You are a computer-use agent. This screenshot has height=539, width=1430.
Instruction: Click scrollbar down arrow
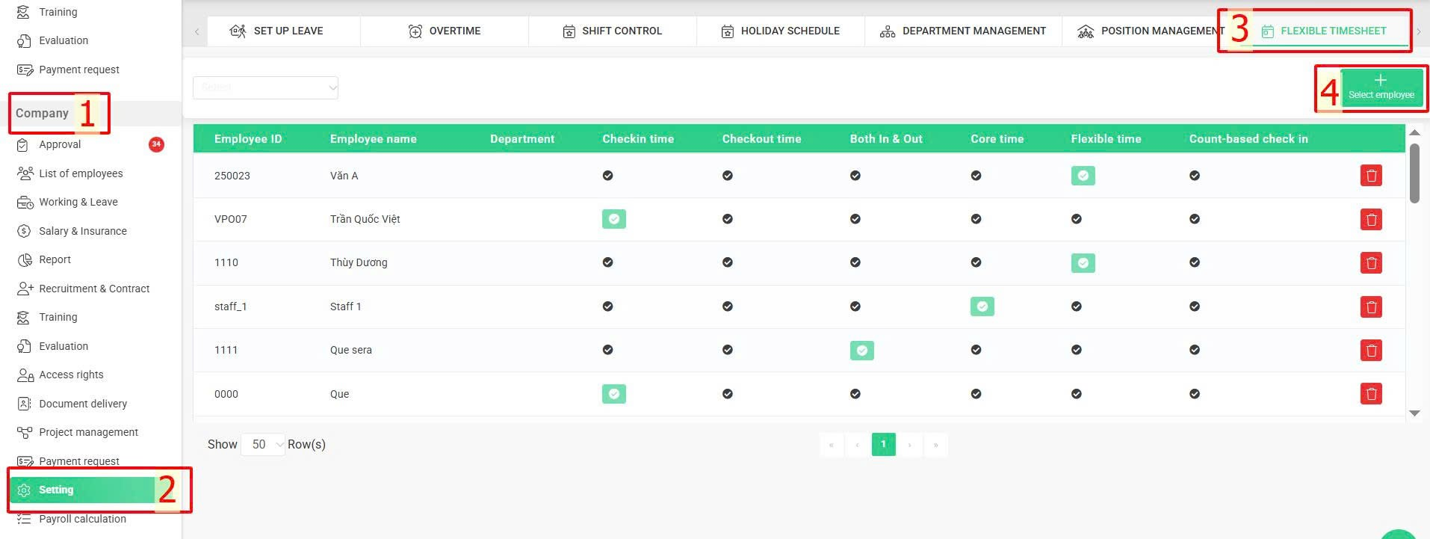pos(1414,413)
